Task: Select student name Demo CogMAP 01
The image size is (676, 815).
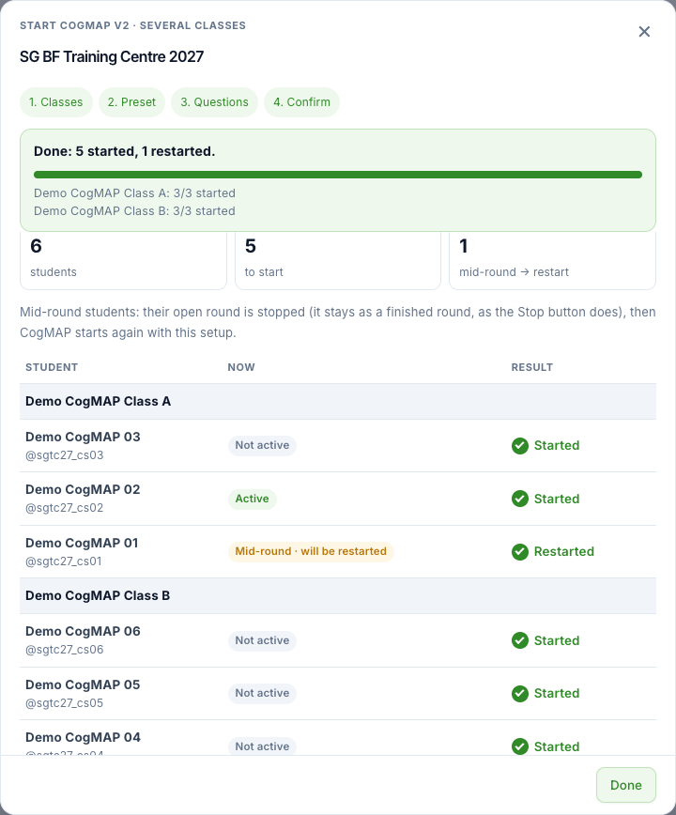Action: coord(82,543)
